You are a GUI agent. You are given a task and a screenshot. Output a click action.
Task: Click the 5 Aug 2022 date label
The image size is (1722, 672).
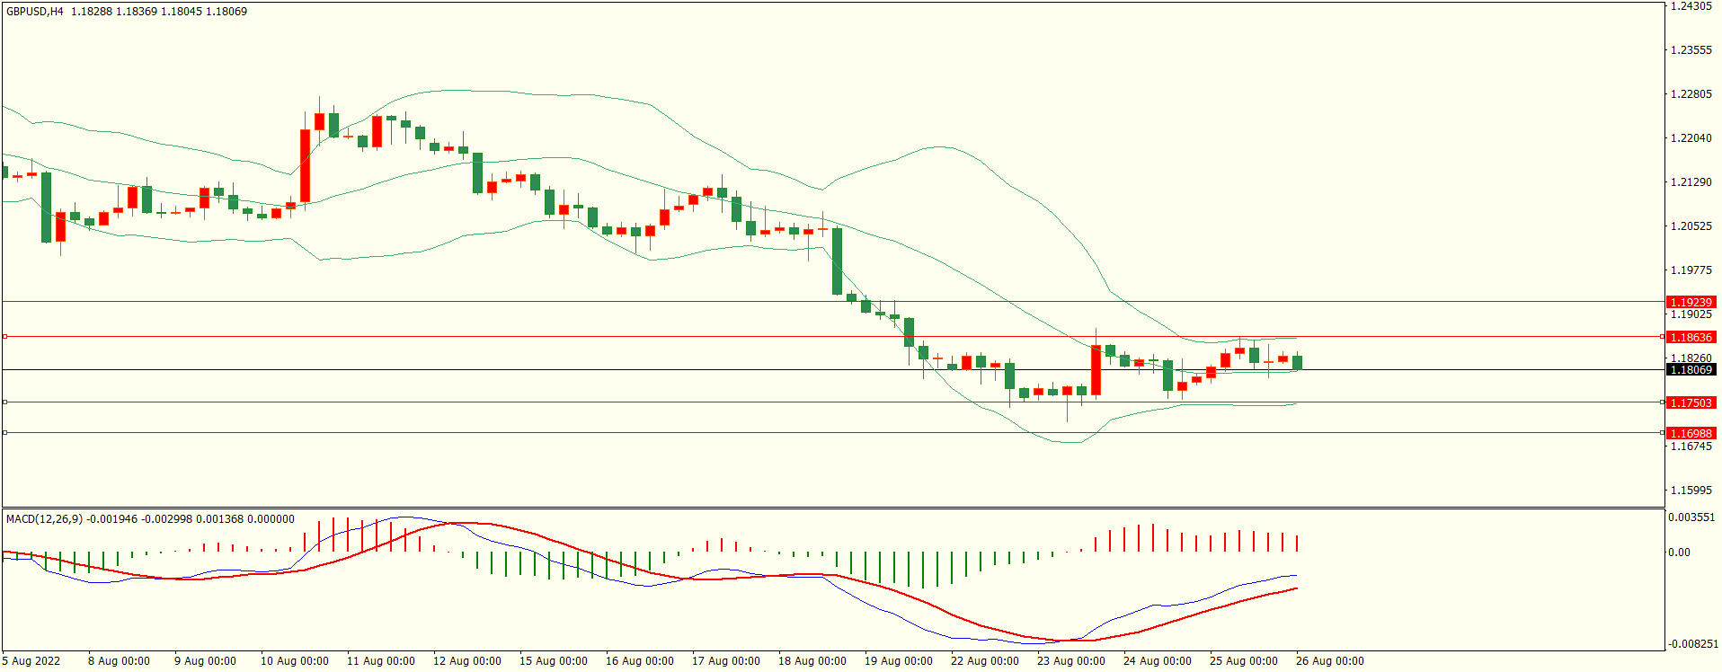(31, 661)
